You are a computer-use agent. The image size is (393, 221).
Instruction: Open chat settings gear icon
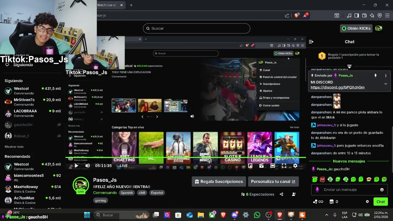point(367,202)
